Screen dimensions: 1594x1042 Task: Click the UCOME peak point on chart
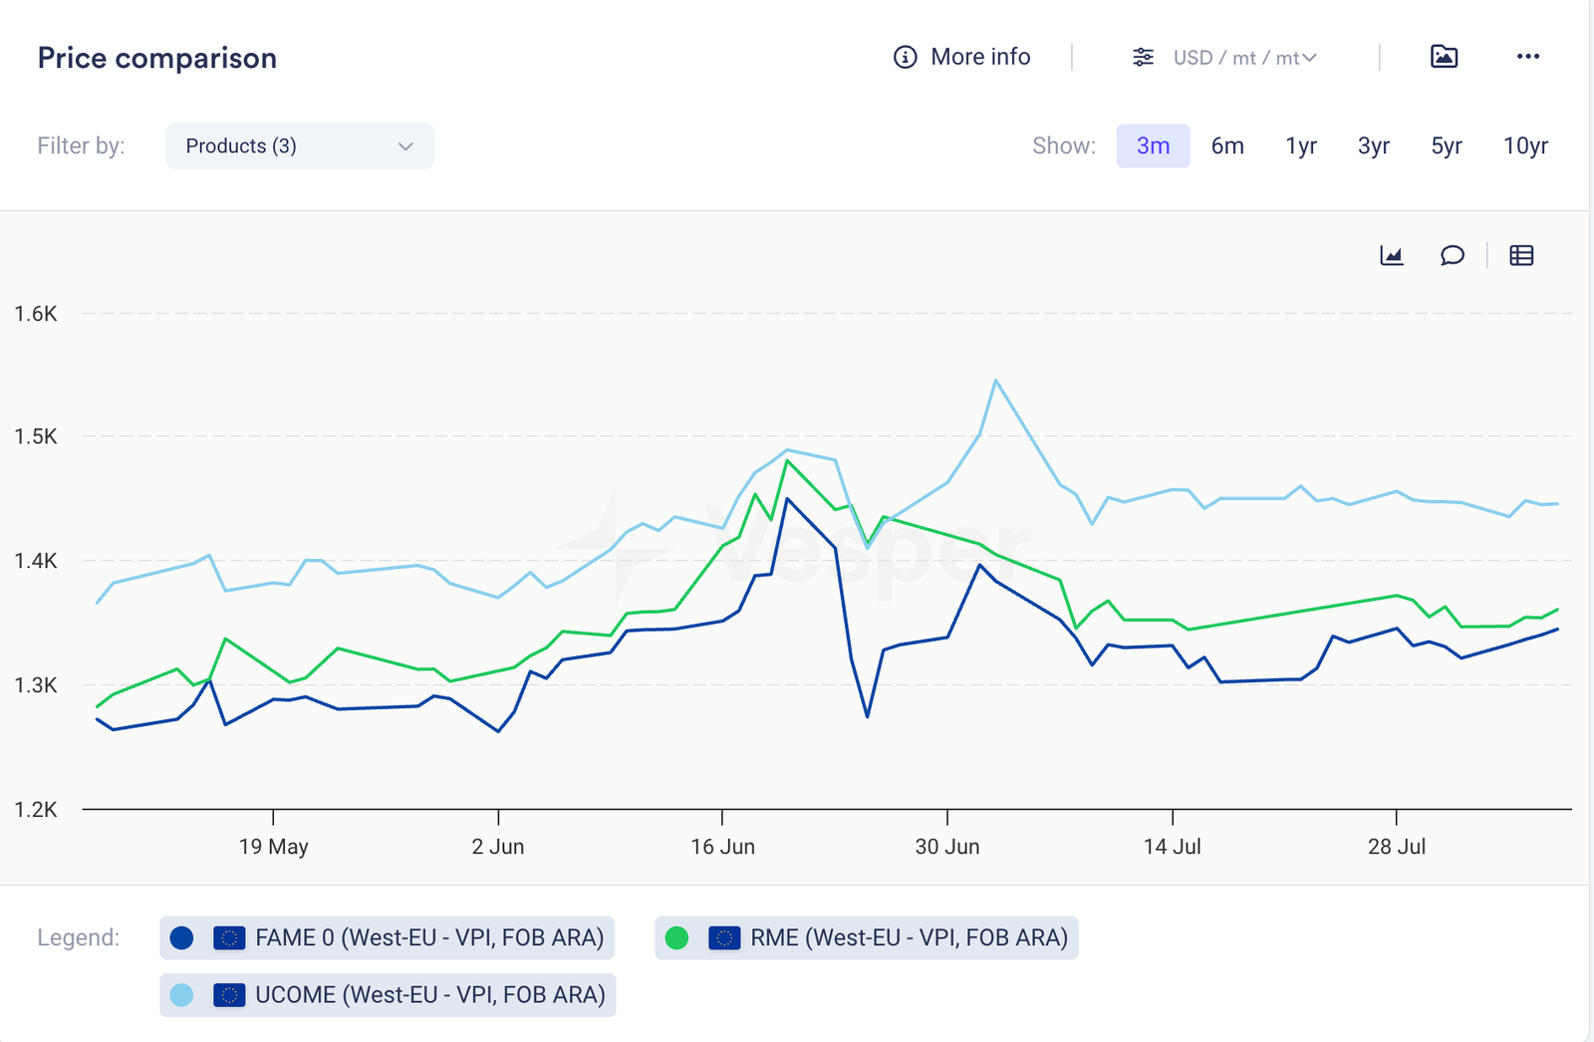pyautogui.click(x=996, y=381)
